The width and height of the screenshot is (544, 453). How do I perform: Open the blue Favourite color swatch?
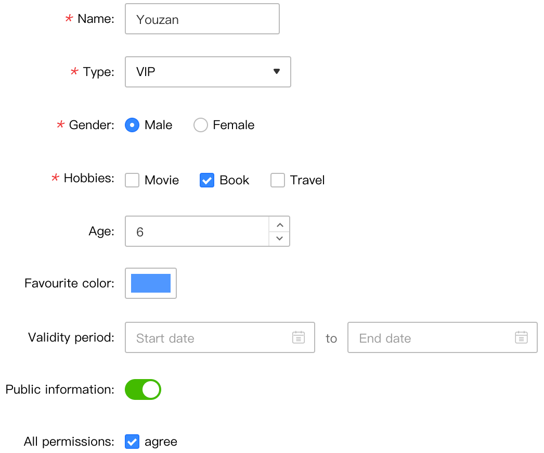coord(151,283)
